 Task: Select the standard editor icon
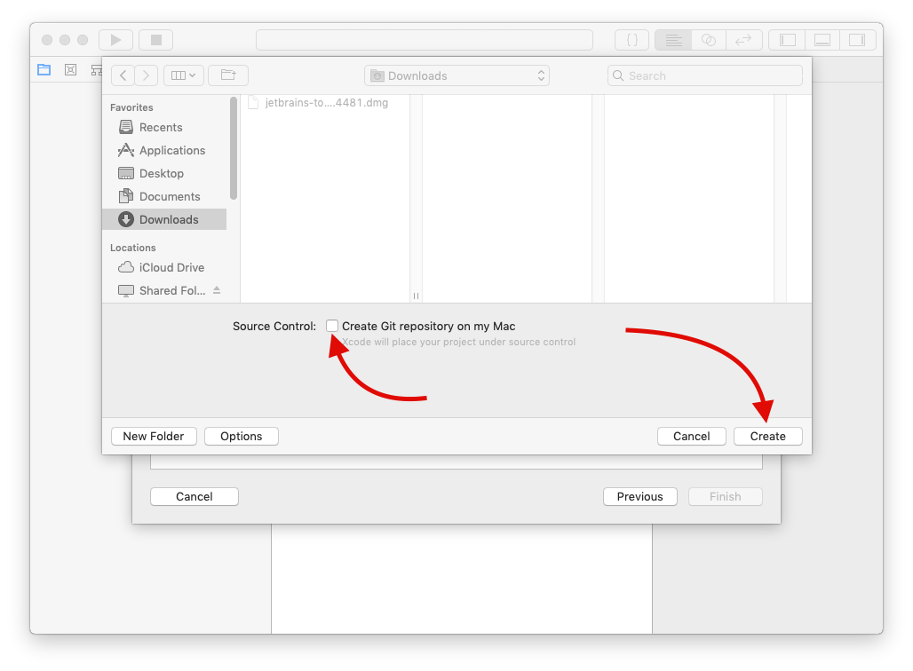point(673,40)
